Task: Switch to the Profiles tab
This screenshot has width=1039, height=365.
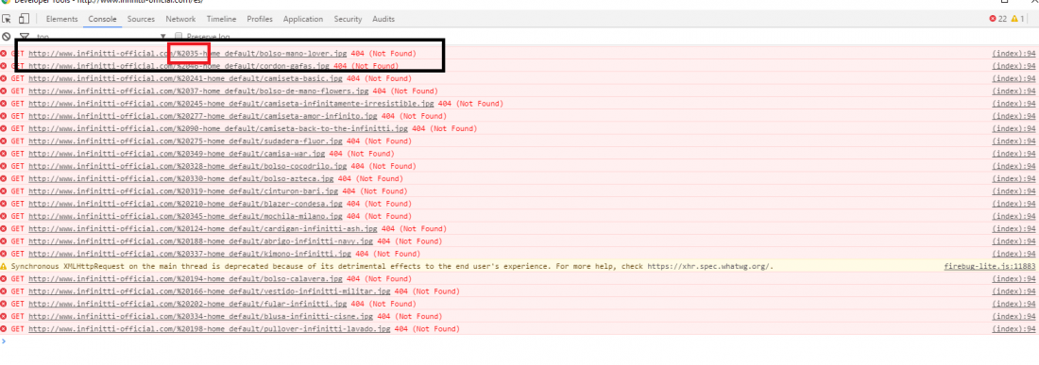Action: pos(260,19)
